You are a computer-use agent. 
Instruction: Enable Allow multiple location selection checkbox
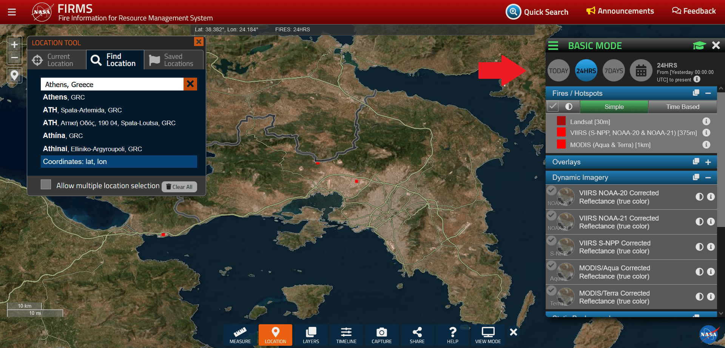pyautogui.click(x=46, y=184)
